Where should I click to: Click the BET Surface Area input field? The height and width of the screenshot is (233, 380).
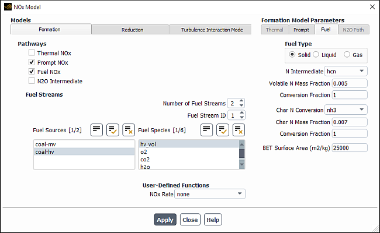[x=349, y=148]
